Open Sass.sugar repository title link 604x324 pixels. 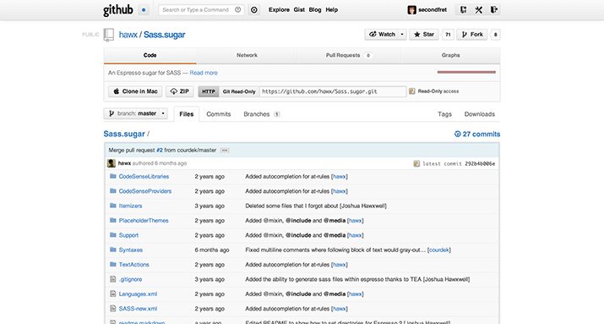point(165,35)
